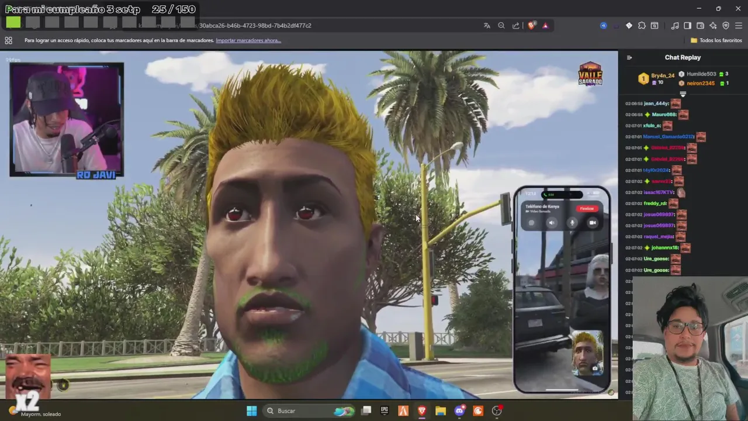Open the browser hamburger main menu
748x421 pixels.
(x=739, y=26)
